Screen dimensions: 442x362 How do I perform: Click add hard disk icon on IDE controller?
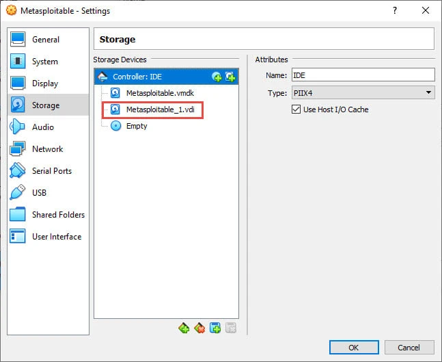[230, 77]
